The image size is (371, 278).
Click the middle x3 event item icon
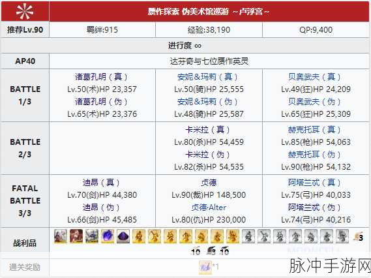(x=212, y=251)
